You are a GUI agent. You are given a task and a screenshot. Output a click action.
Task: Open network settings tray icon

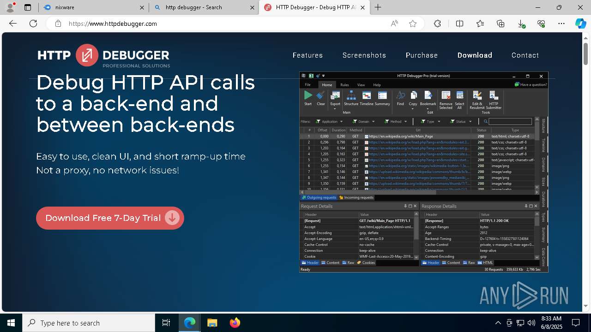pyautogui.click(x=520, y=323)
